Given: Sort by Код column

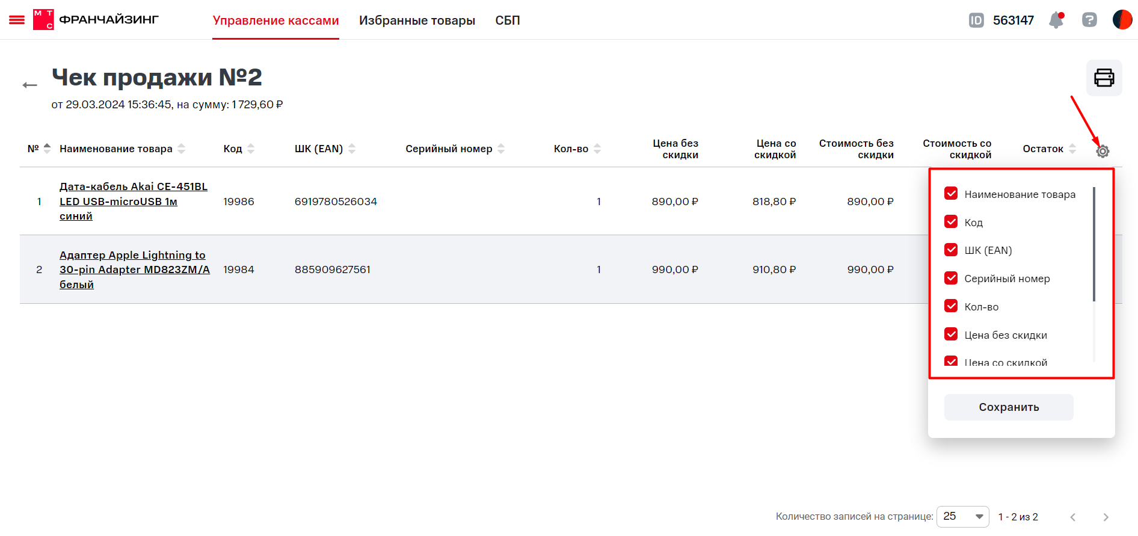Looking at the screenshot, I should pyautogui.click(x=251, y=149).
